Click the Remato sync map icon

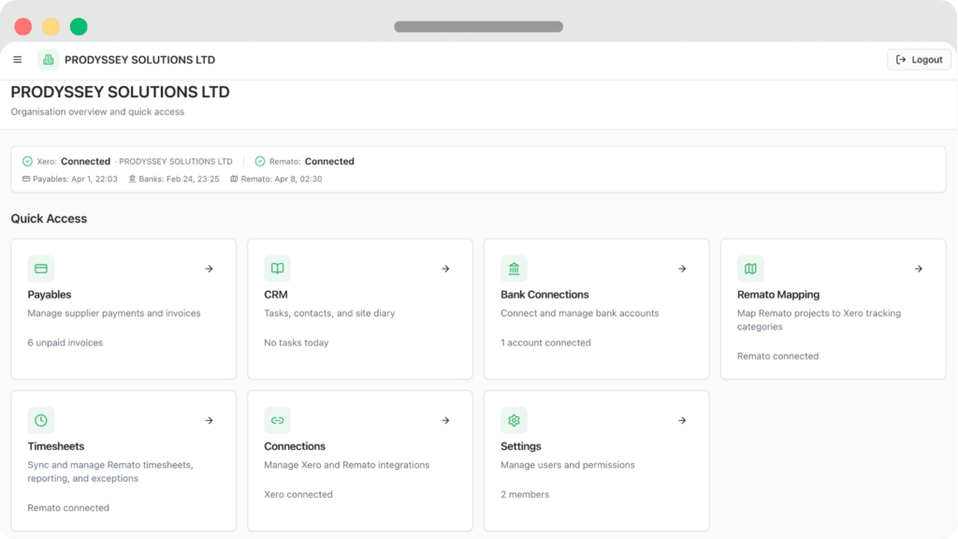[234, 179]
